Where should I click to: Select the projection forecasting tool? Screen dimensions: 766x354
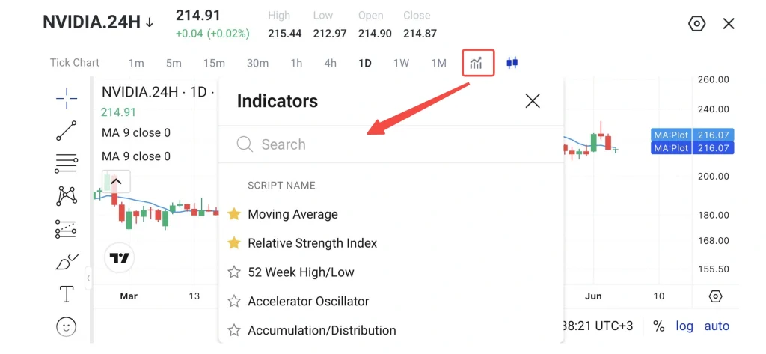coord(66,228)
